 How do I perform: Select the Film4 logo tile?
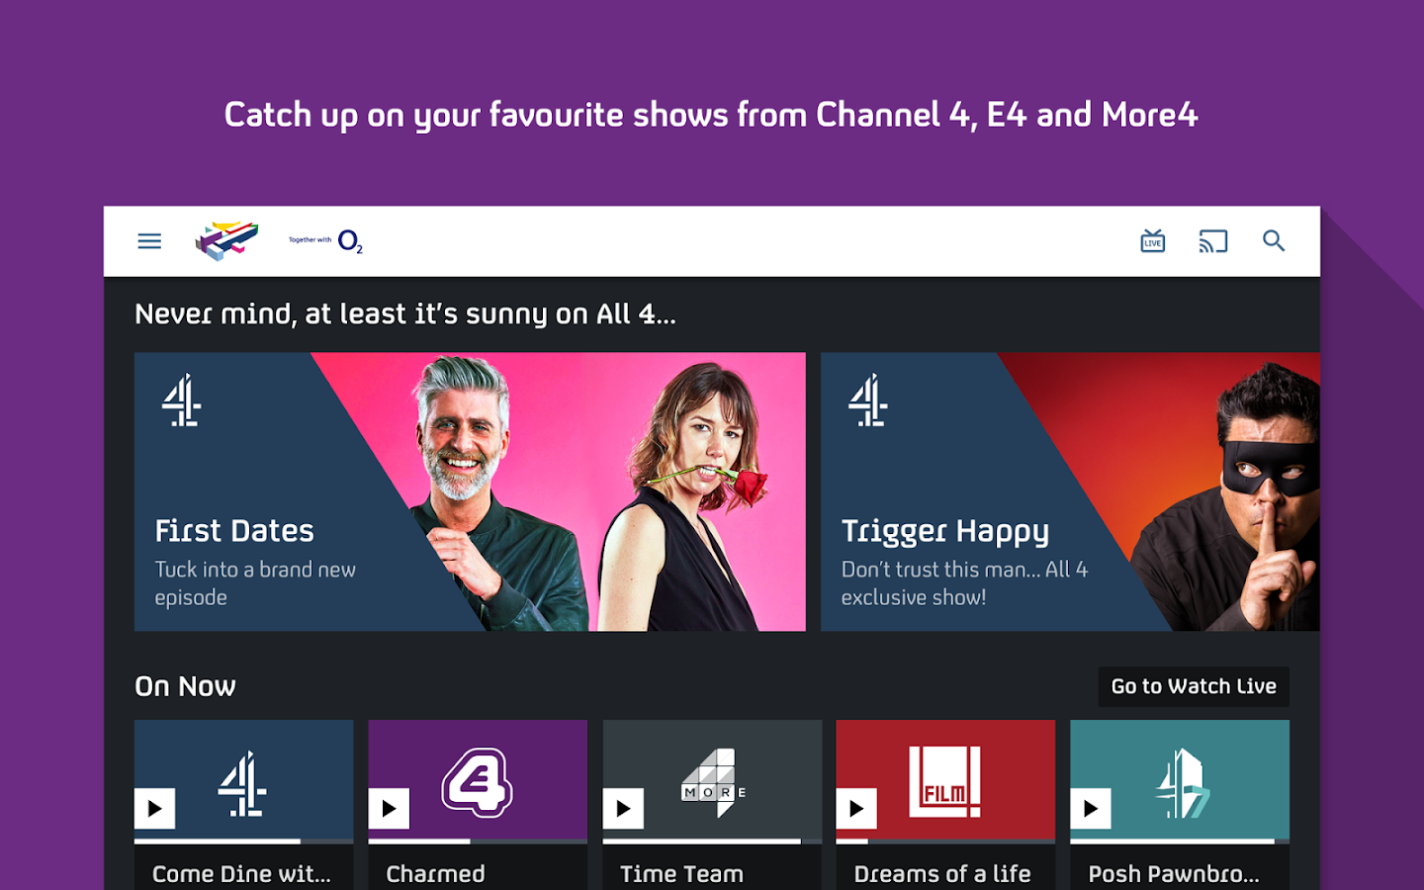945,780
